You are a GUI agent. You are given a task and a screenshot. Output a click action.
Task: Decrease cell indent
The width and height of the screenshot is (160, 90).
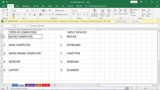[x=50, y=14]
